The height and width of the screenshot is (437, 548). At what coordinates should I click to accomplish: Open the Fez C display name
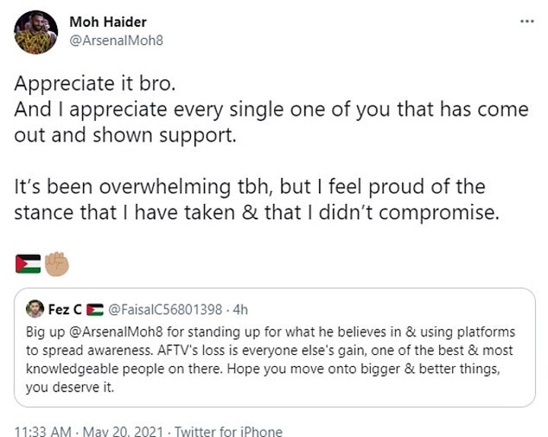pyautogui.click(x=65, y=309)
